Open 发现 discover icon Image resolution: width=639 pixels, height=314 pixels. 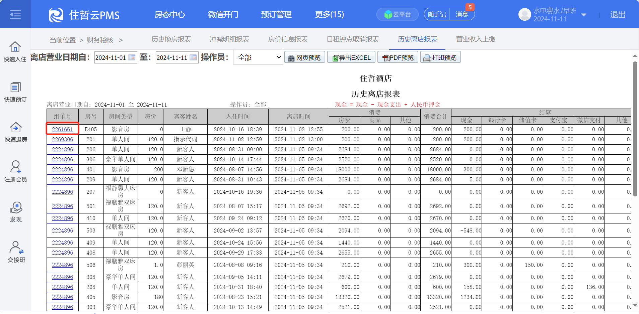[x=16, y=207]
